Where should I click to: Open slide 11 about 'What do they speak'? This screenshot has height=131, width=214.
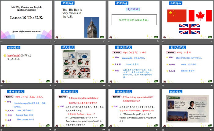click(133, 110)
